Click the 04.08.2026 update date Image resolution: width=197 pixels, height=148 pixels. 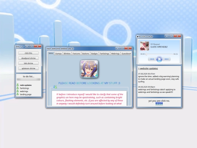pos(147,87)
